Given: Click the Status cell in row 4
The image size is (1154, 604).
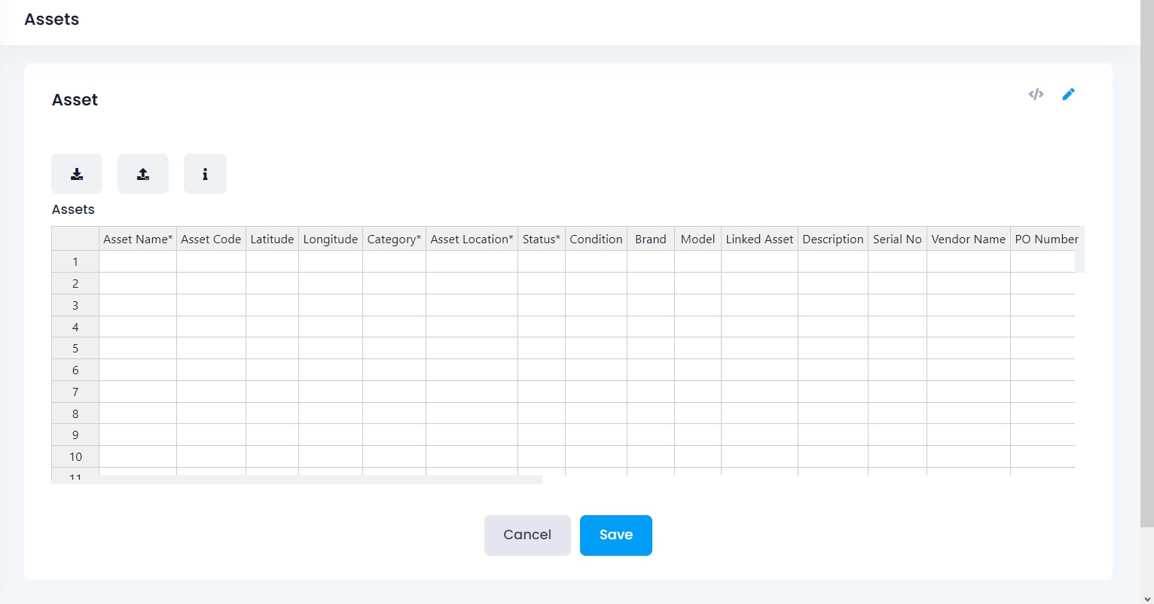Looking at the screenshot, I should [542, 327].
